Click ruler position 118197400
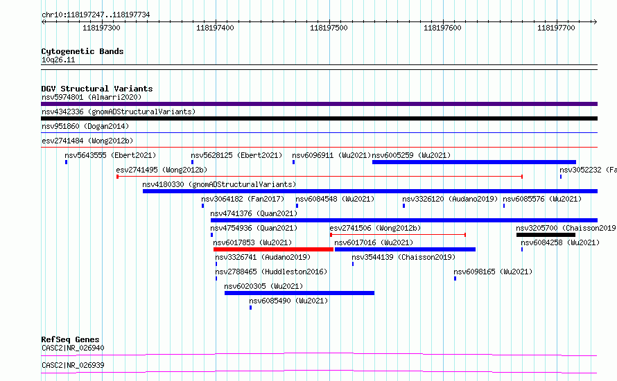Screen dimensions: 617x381 point(215,28)
